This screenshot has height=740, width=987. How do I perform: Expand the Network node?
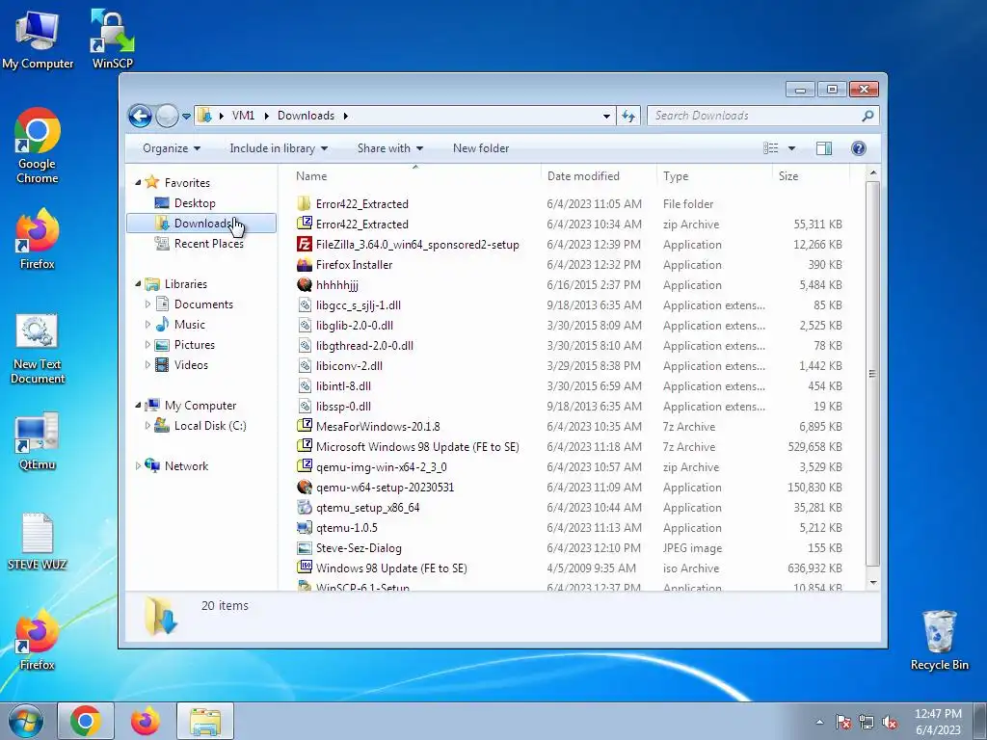click(138, 466)
